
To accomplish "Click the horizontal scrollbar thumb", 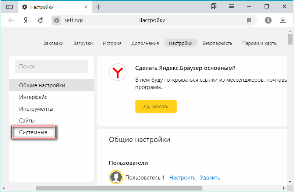I will tap(119, 188).
